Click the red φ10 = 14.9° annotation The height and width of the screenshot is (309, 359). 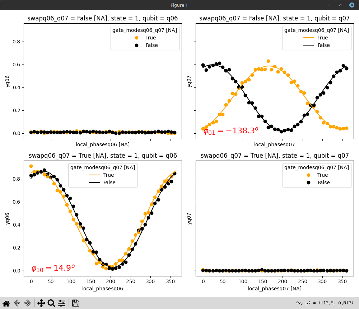coord(53,268)
